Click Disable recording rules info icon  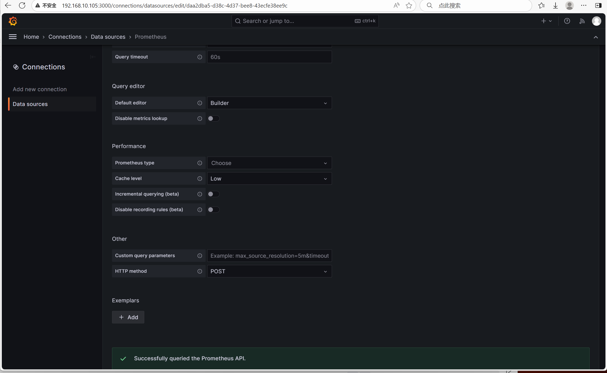(200, 210)
